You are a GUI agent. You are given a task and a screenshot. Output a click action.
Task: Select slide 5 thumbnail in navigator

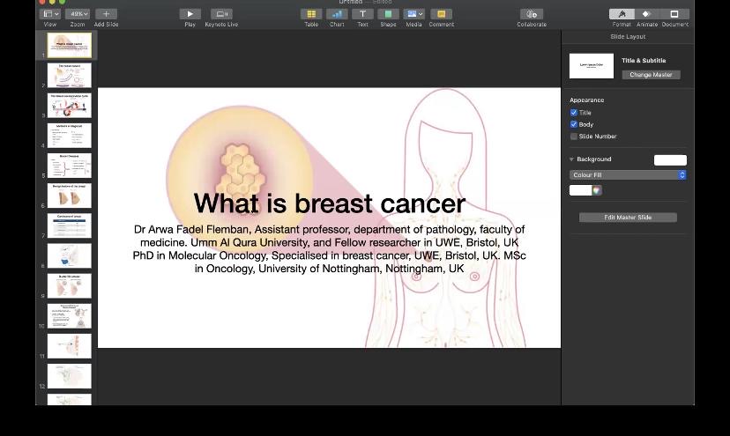pyautogui.click(x=70, y=166)
